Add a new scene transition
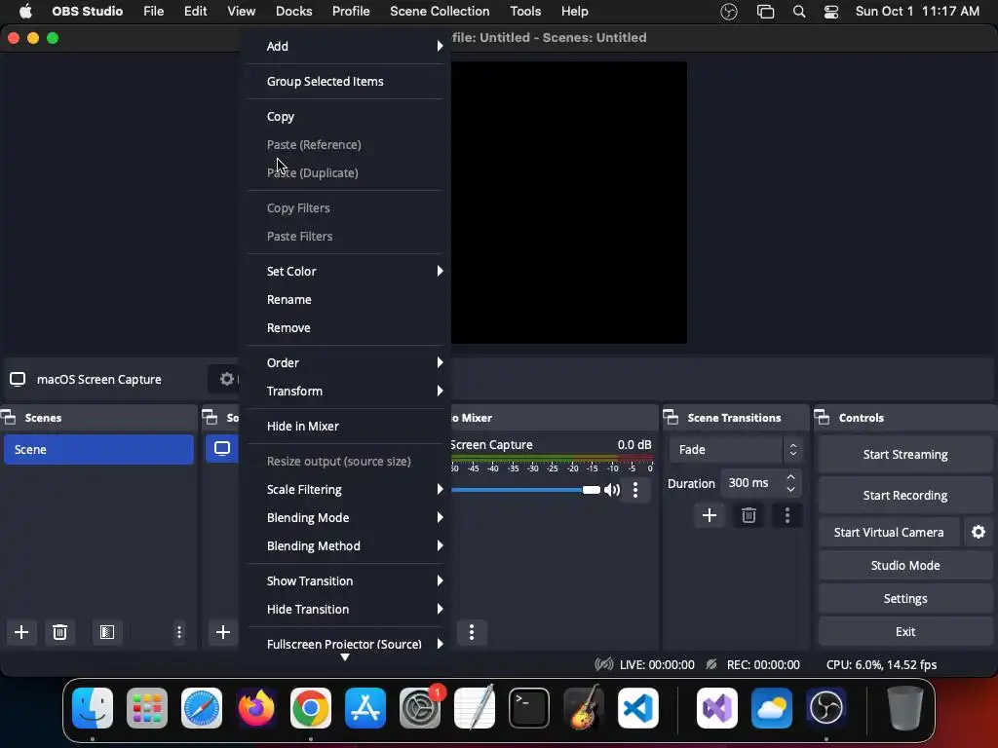Screen dimensions: 998x748 pyautogui.click(x=710, y=515)
